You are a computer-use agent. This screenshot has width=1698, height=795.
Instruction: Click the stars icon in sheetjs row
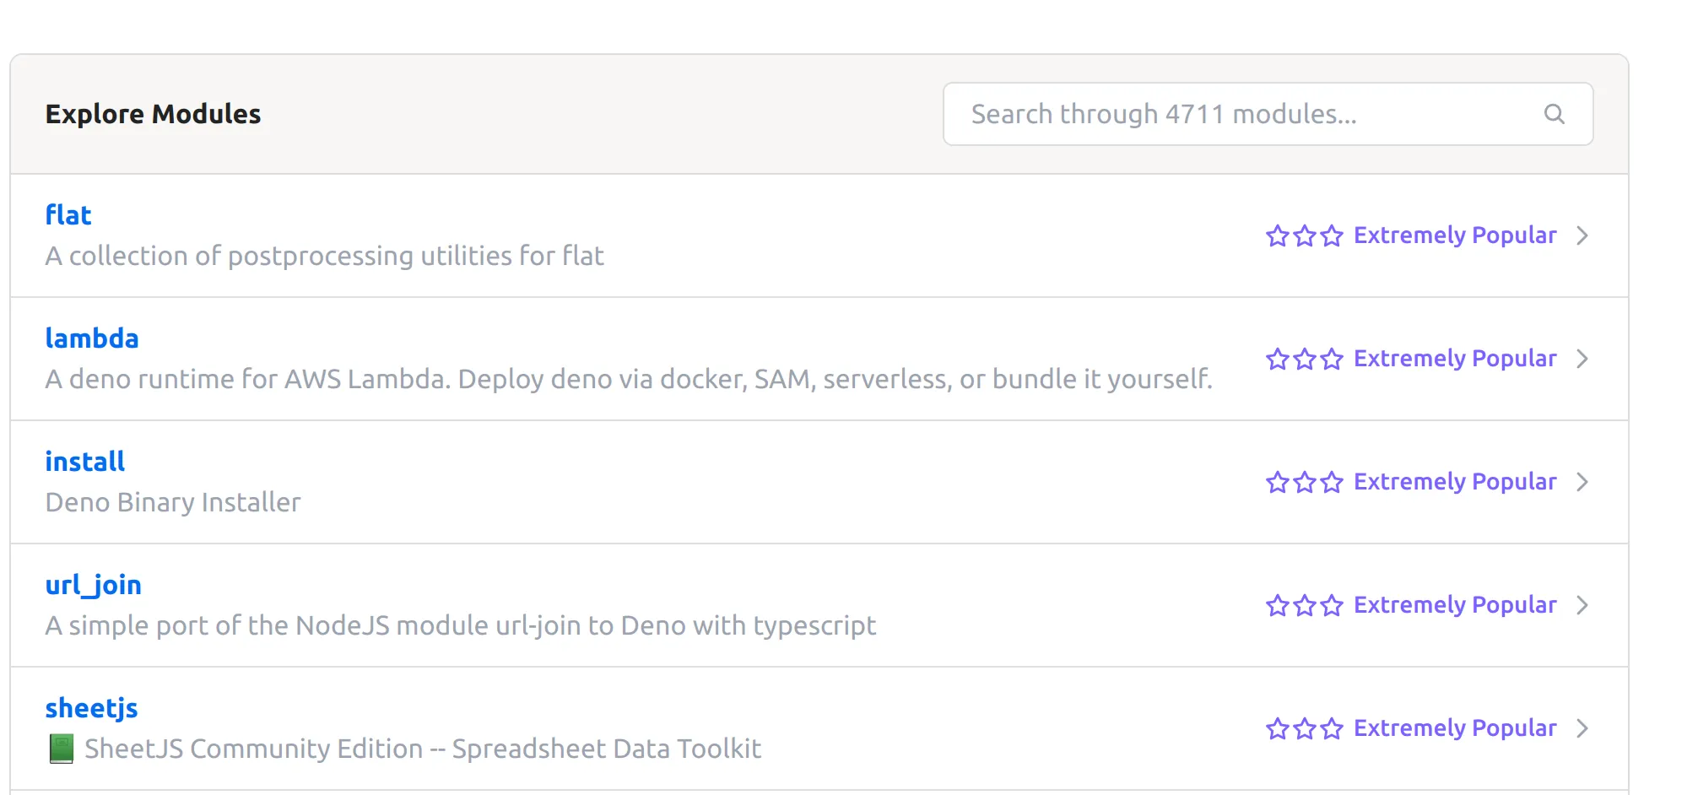point(1304,728)
